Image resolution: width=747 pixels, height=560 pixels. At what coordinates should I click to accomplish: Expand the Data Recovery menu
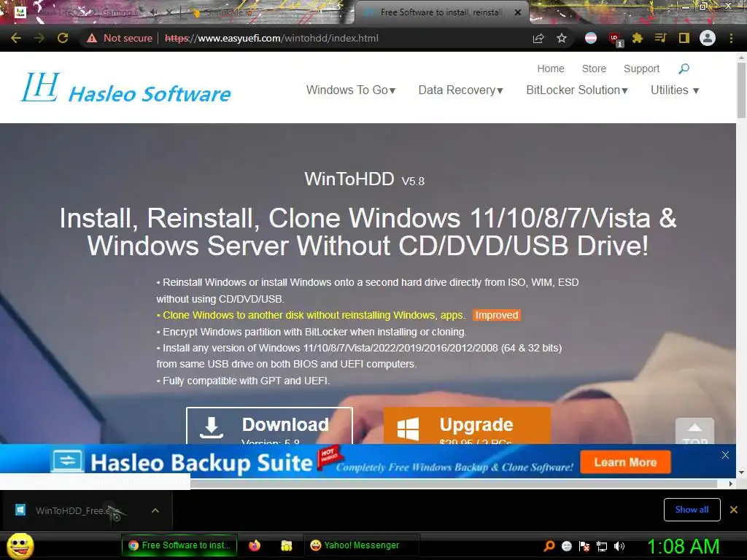[x=461, y=90]
